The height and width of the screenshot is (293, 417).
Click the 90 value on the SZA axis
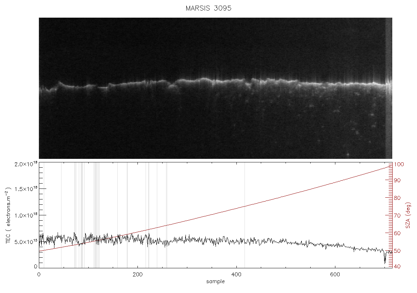[397, 180]
